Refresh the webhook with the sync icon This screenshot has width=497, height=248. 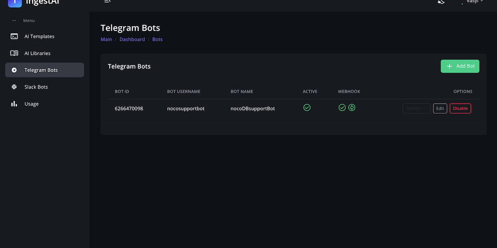(x=352, y=108)
